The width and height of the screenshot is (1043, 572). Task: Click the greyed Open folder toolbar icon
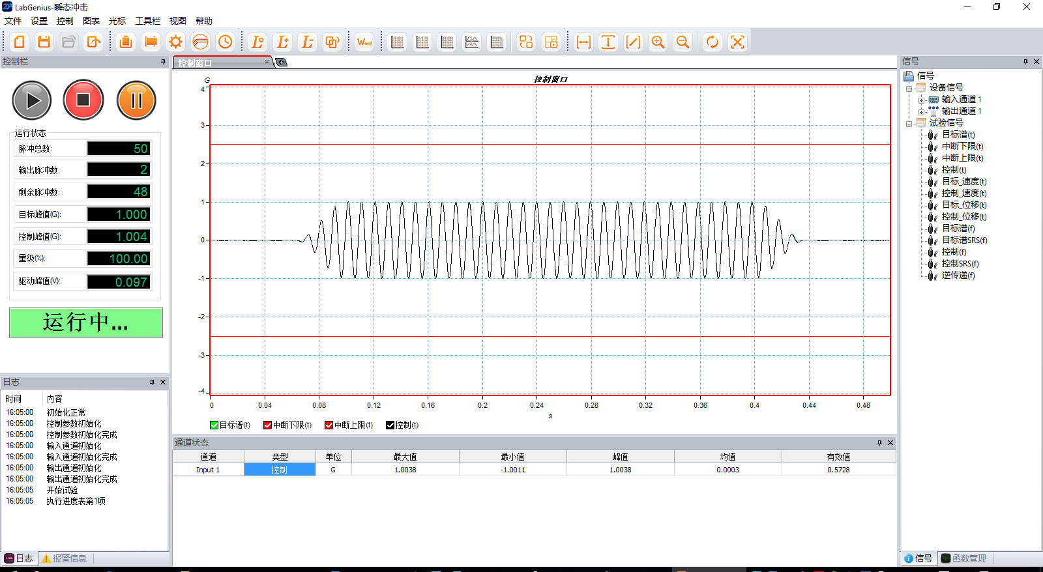[x=69, y=42]
